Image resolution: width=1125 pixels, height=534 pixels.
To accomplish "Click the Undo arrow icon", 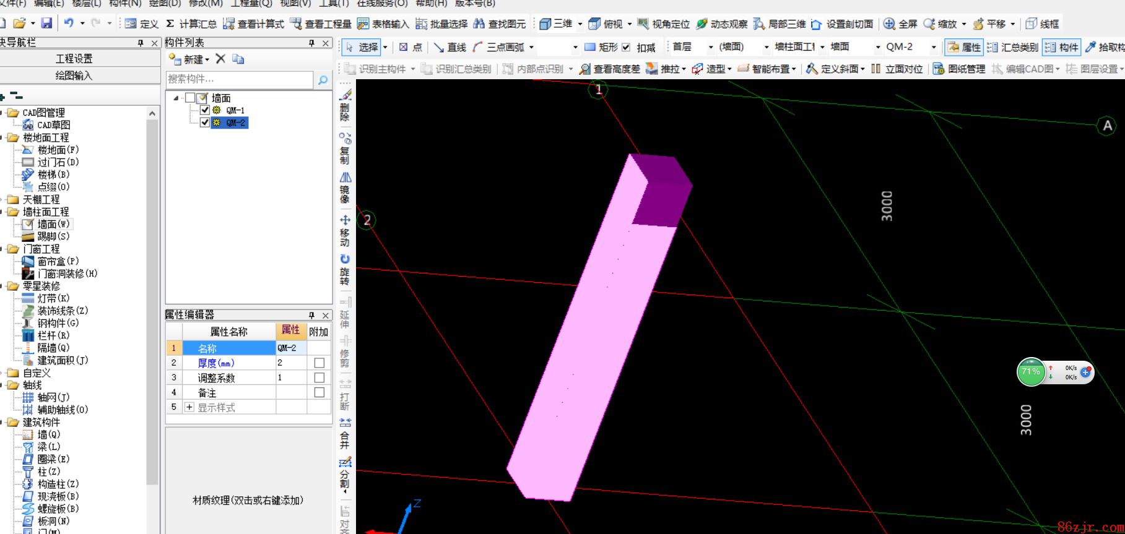I will [69, 24].
